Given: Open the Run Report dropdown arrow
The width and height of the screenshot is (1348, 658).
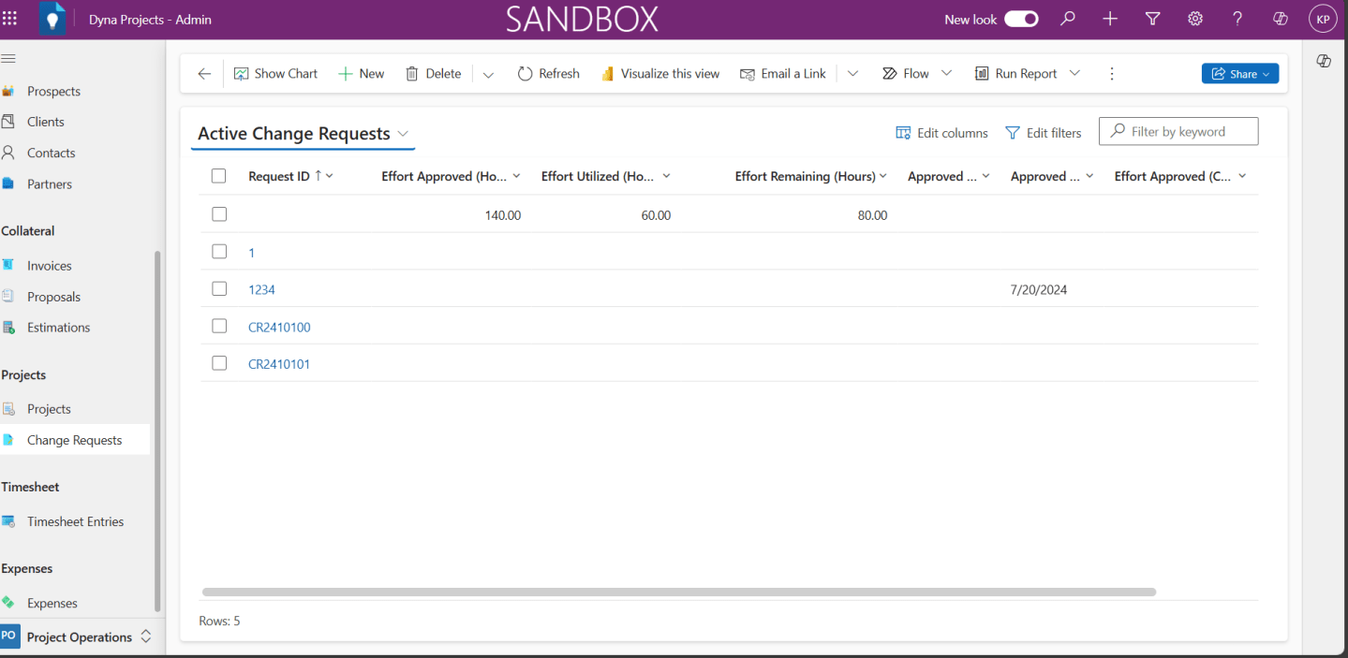Looking at the screenshot, I should click(x=1074, y=74).
